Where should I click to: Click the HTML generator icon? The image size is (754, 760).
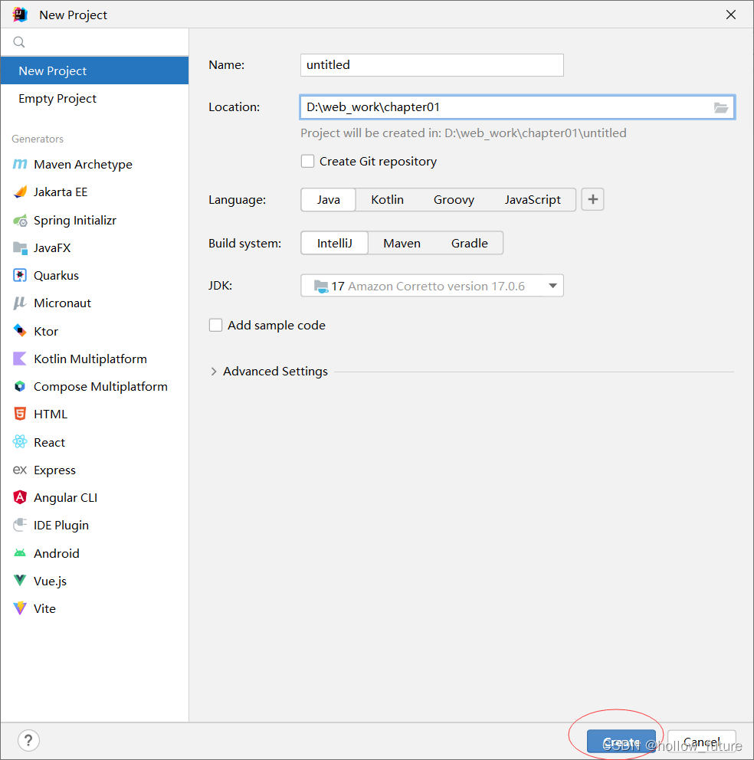click(x=20, y=414)
